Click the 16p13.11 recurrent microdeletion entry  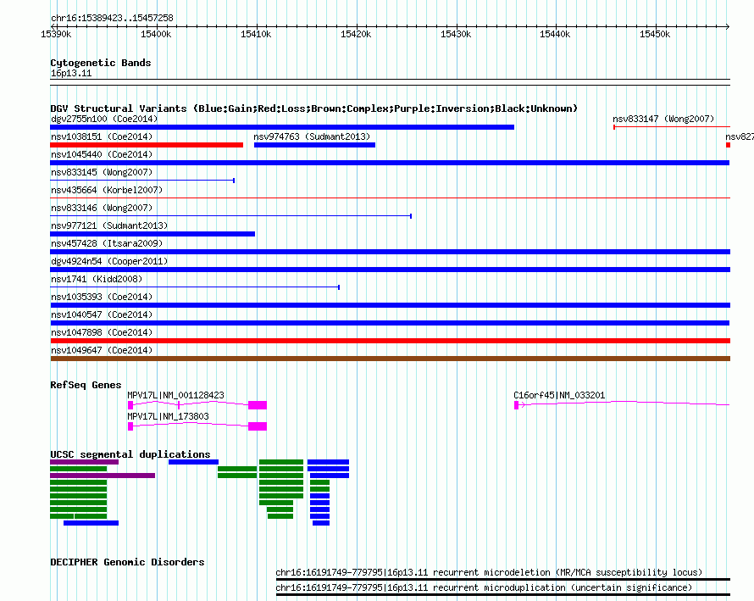[489, 573]
